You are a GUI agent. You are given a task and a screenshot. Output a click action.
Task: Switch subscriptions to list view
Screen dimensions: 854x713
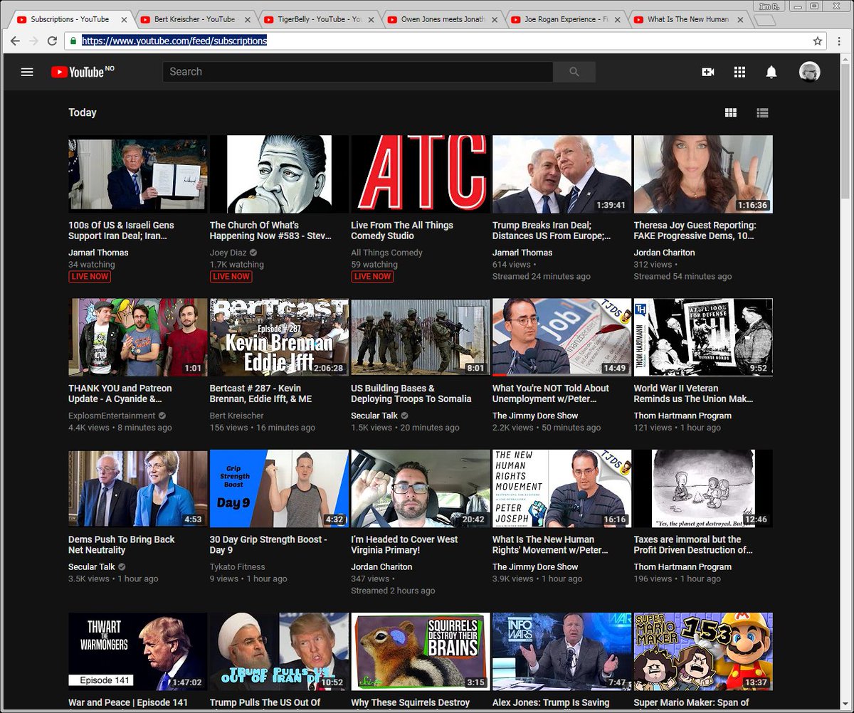[762, 112]
